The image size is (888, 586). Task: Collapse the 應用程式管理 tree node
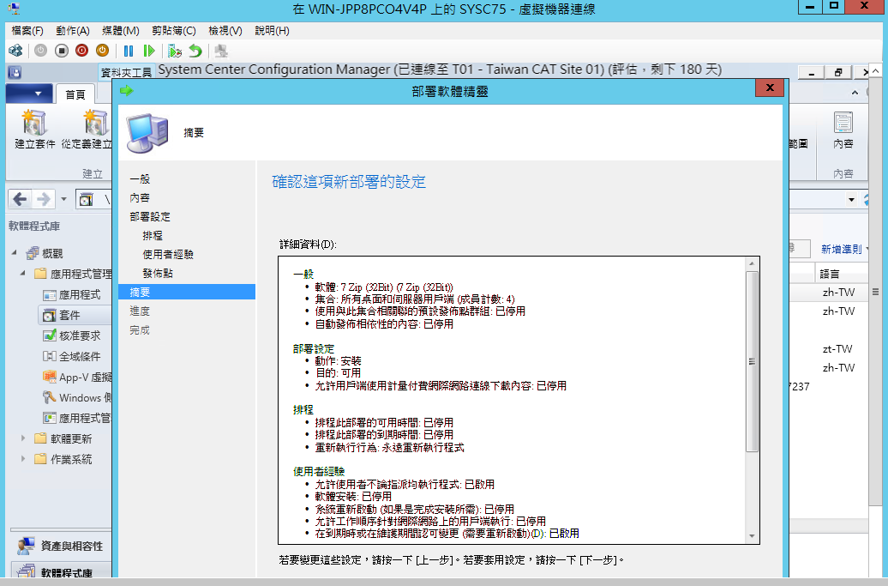[x=23, y=273]
